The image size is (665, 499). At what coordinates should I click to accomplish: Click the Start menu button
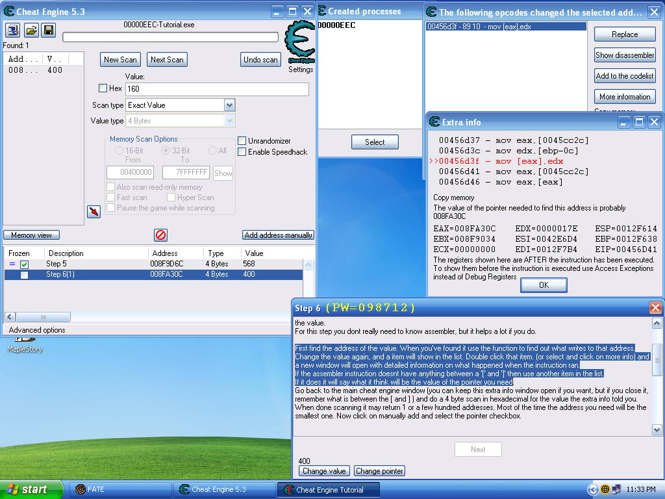click(31, 489)
